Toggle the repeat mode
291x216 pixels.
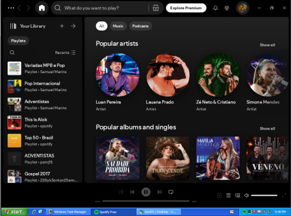point(171,192)
